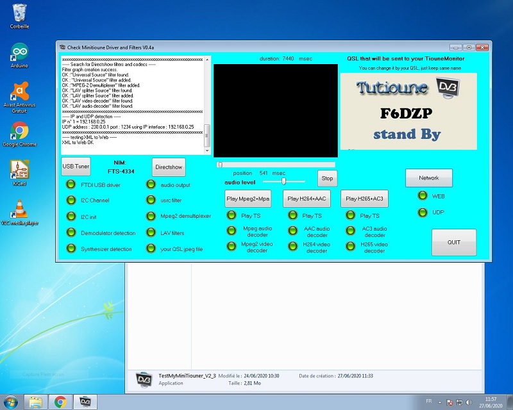The height and width of the screenshot is (410, 513).
Task: Click the Demodulator detection status indicator
Action: pyautogui.click(x=70, y=233)
